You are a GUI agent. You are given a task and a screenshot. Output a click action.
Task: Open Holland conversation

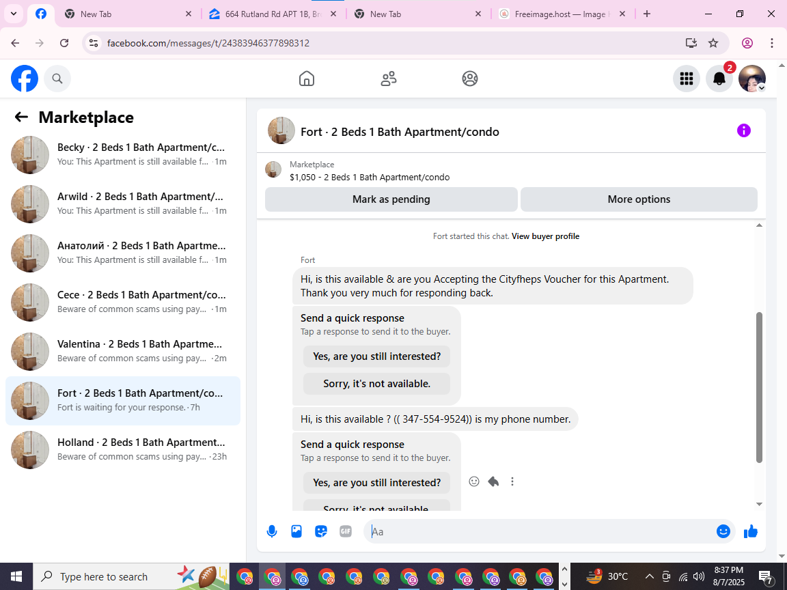coord(122,449)
